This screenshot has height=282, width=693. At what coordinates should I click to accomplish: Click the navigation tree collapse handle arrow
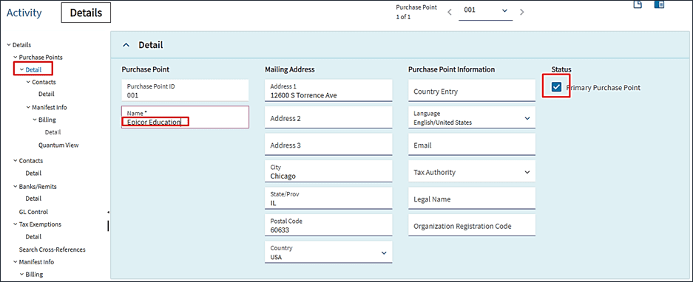tap(108, 213)
